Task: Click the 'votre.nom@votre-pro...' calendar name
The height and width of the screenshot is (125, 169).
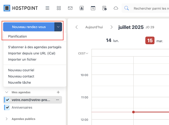Action: click(31, 100)
